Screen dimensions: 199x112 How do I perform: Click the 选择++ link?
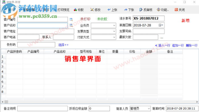[63, 45]
